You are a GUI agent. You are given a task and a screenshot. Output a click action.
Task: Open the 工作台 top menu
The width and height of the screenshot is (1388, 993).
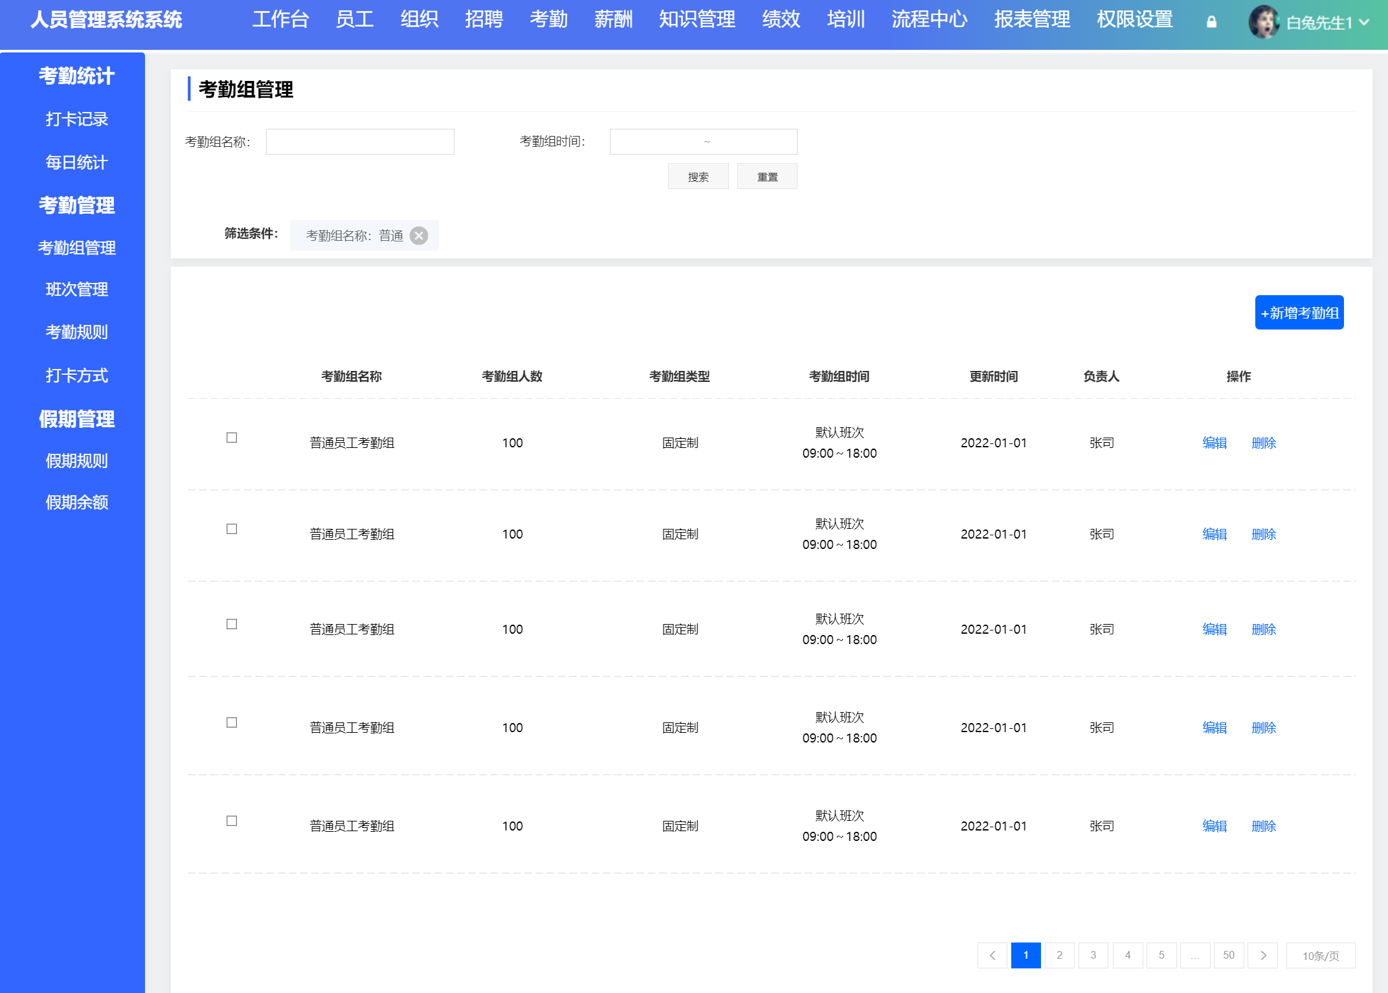[x=280, y=19]
